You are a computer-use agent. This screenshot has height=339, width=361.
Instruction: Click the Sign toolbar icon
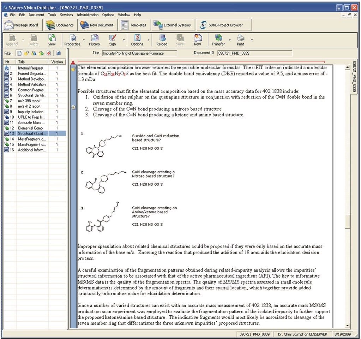tap(113, 40)
